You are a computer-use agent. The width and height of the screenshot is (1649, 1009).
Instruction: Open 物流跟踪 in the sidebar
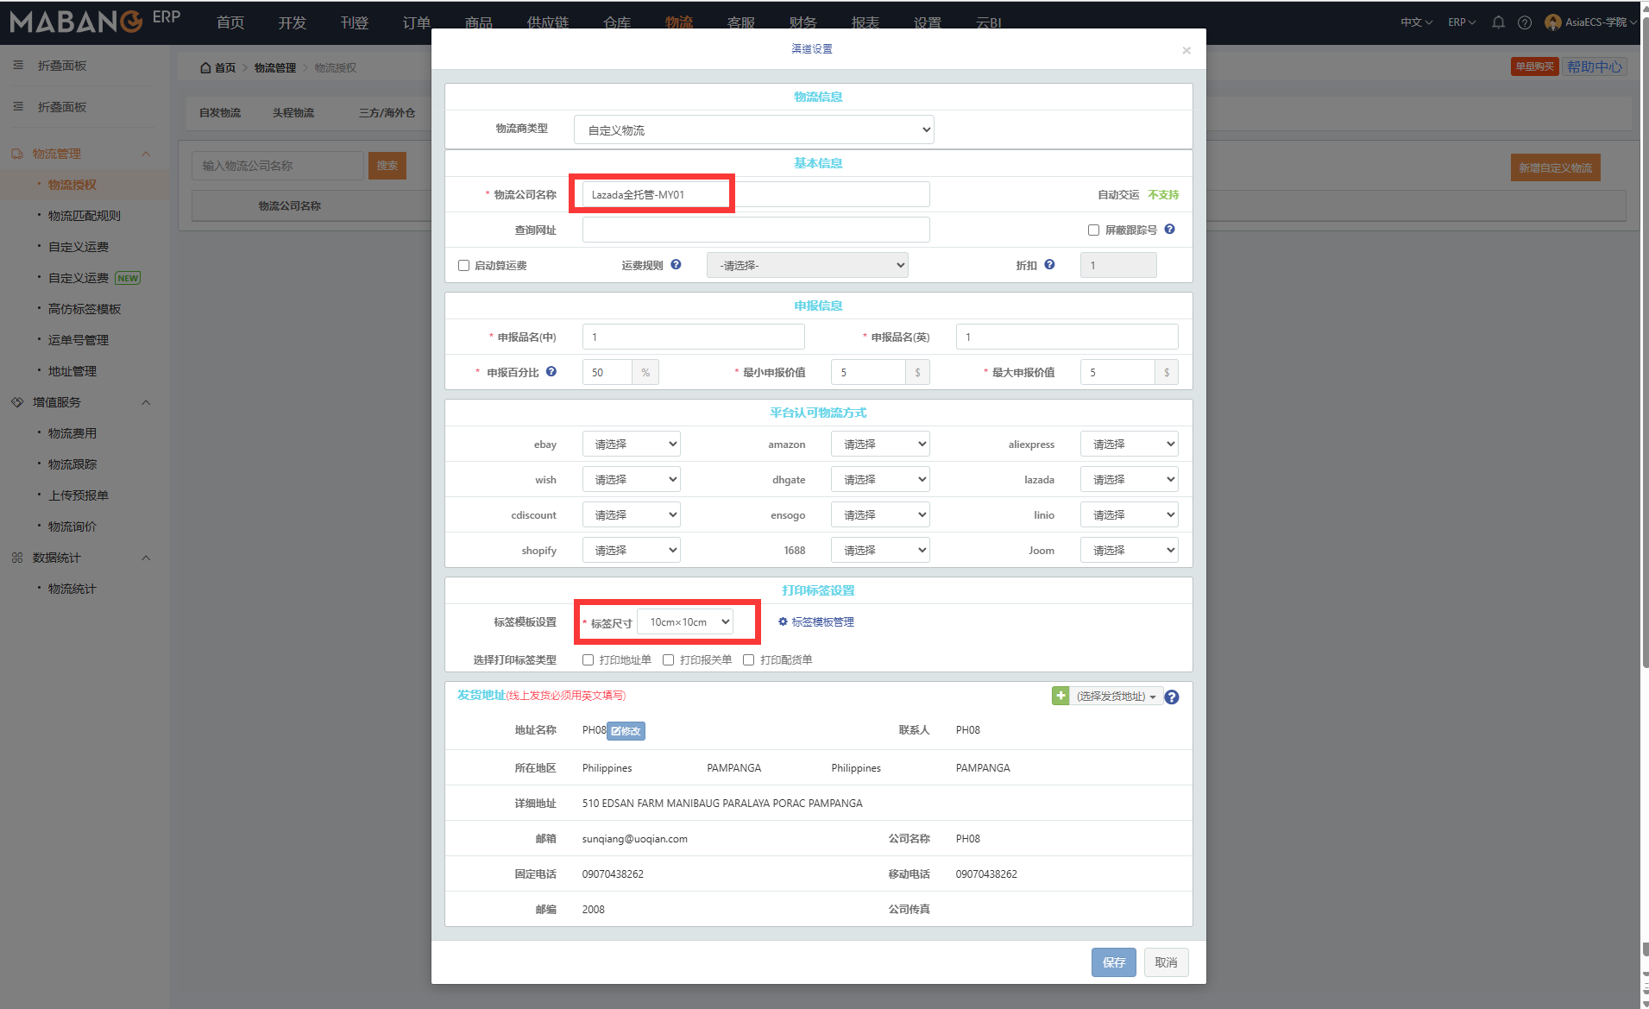click(72, 464)
